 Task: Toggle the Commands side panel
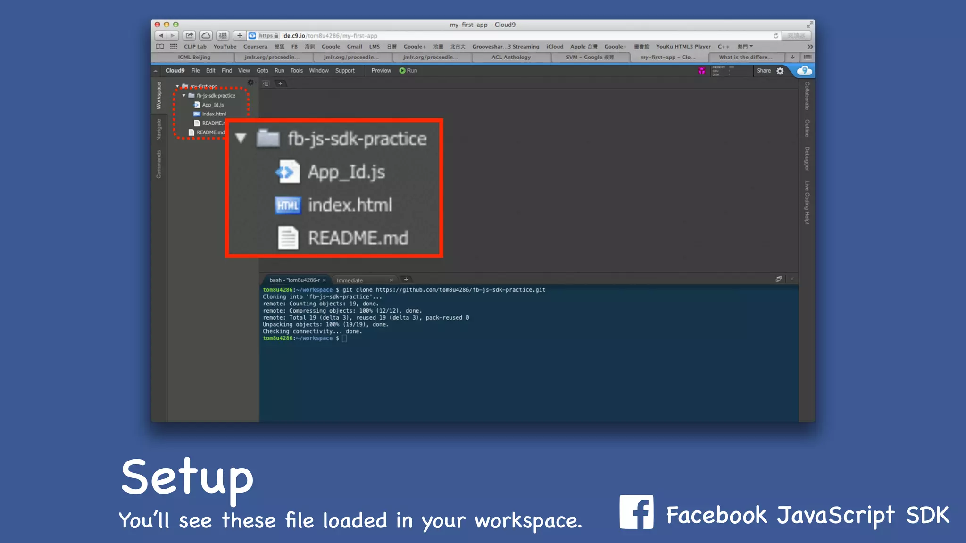pyautogui.click(x=159, y=165)
